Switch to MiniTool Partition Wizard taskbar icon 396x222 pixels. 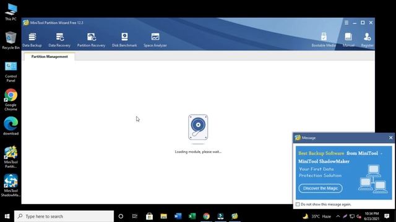tap(235, 216)
